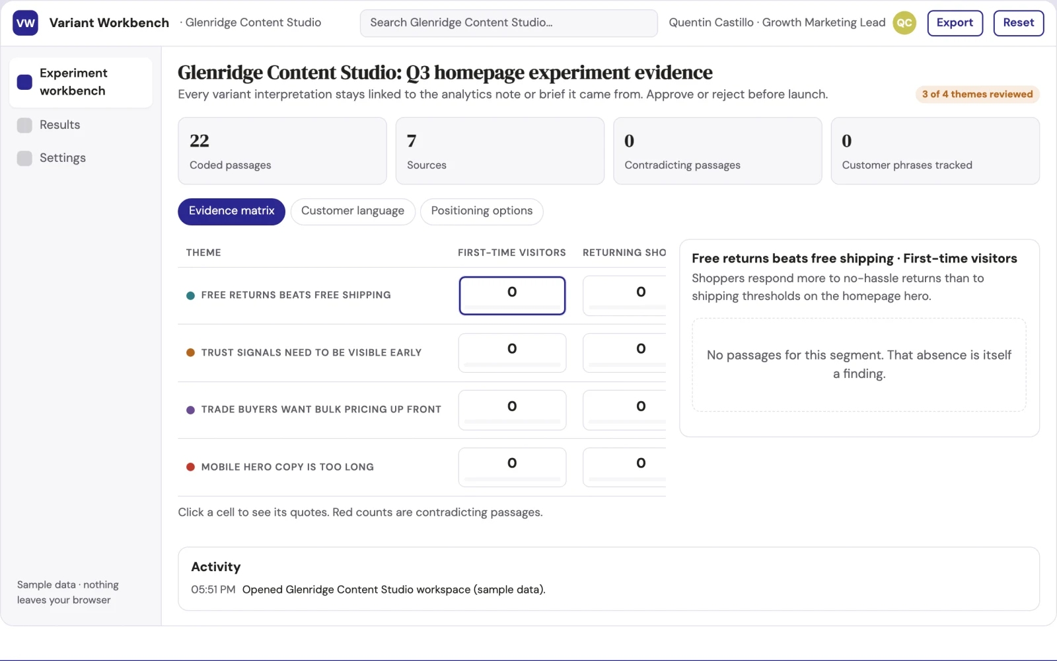The image size is (1057, 661).
Task: Select Trust signals first-time visitors cell
Action: point(512,352)
